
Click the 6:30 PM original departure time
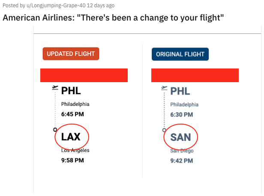coord(182,115)
